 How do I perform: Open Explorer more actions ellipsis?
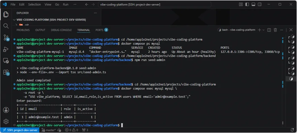(95, 13)
